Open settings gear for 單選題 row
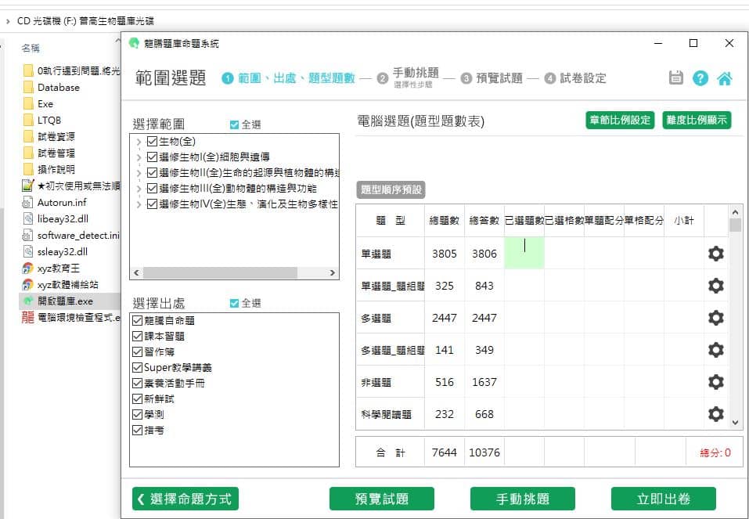 715,254
